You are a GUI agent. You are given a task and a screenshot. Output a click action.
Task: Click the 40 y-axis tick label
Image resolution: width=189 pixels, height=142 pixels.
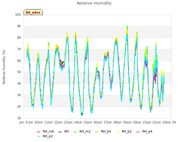(19, 83)
